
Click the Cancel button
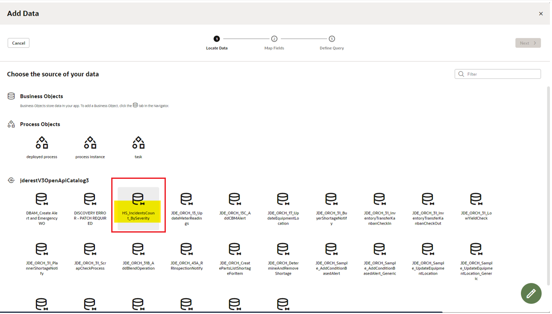18,43
